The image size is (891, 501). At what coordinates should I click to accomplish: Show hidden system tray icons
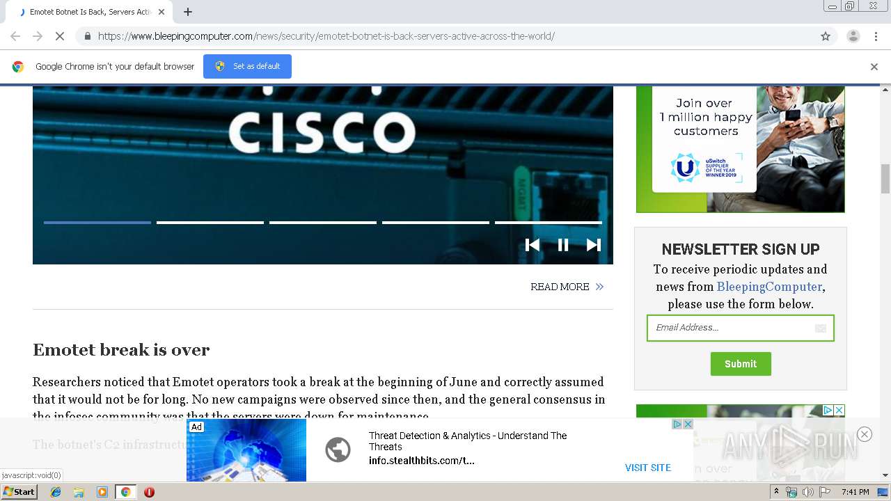click(776, 492)
